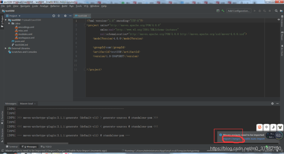Click Add Configuration... button
Screen dimensions: 284x154
tap(238, 11)
